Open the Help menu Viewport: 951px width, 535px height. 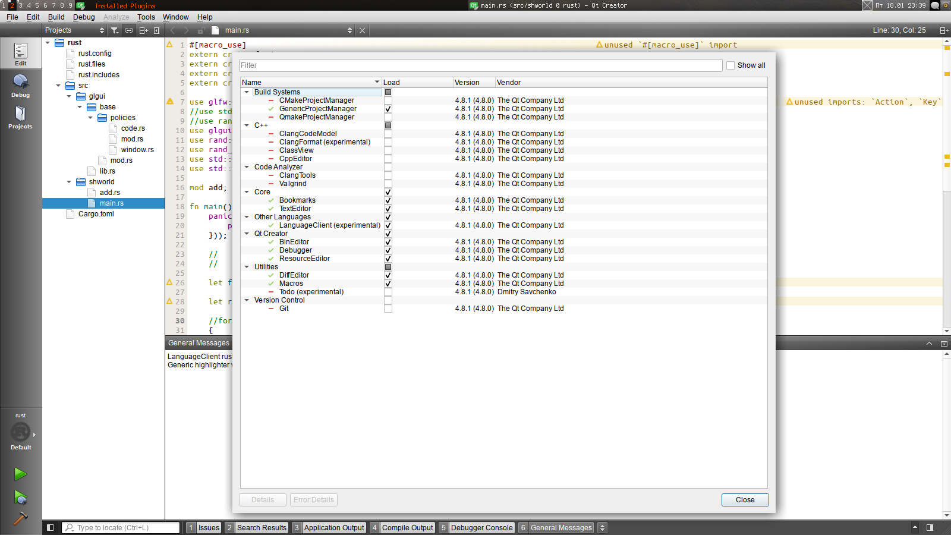(x=205, y=17)
